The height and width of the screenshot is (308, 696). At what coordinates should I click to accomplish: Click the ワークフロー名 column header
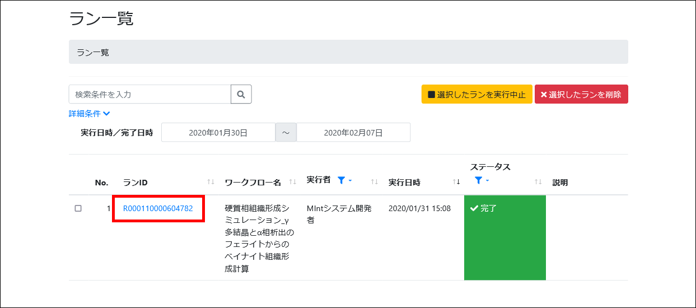[x=253, y=183]
